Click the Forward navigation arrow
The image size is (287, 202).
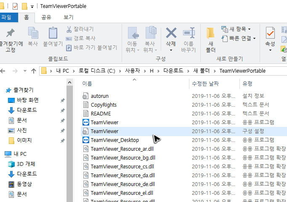pos(15,71)
